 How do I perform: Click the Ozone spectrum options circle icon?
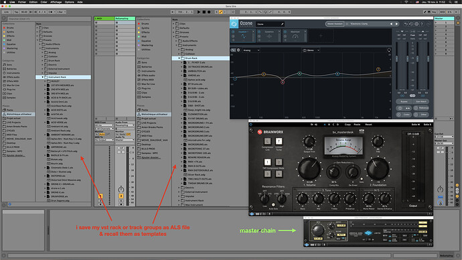point(389,50)
